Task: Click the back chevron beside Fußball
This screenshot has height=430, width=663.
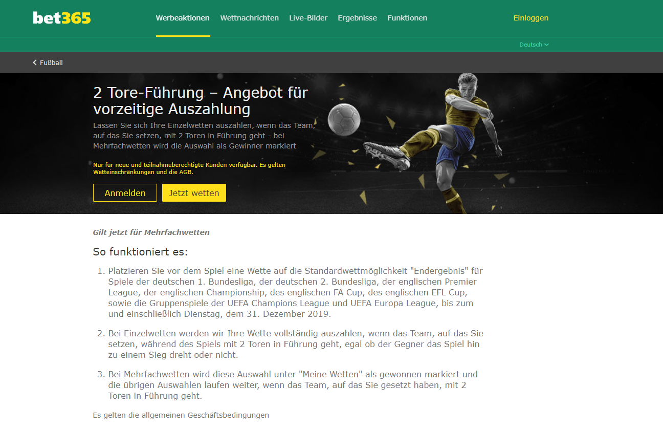Action: pos(35,62)
